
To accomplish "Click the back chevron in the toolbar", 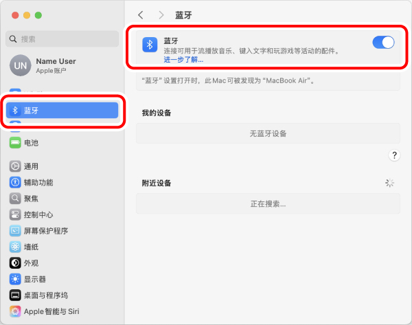I will (141, 14).
